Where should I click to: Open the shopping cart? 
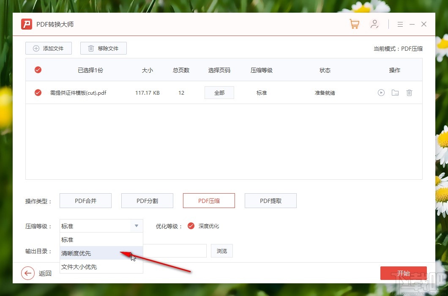pos(354,24)
